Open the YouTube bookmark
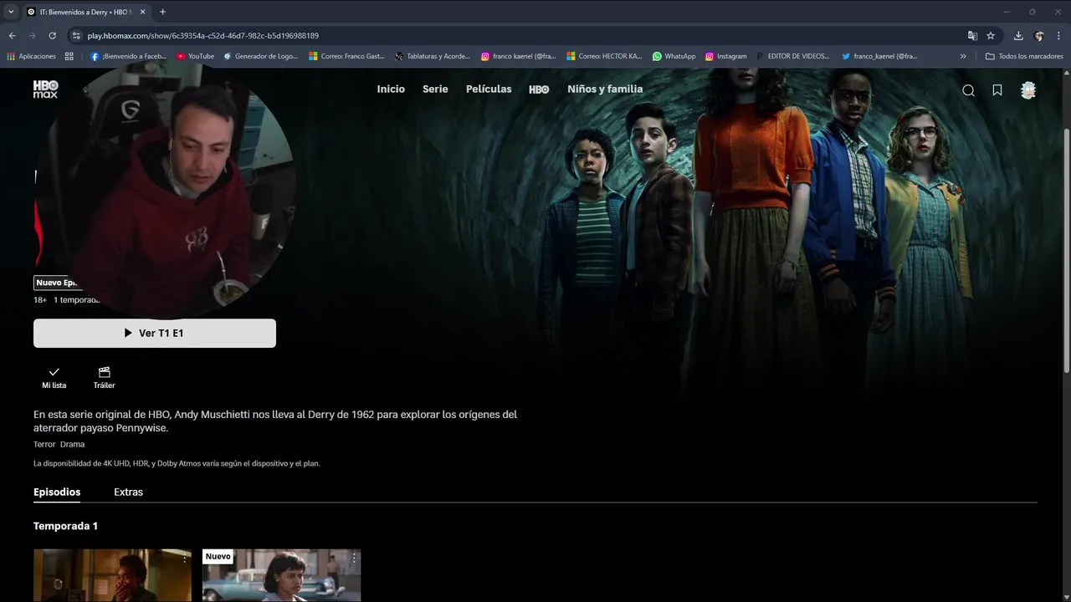Screen dimensions: 1071x602 (195, 56)
